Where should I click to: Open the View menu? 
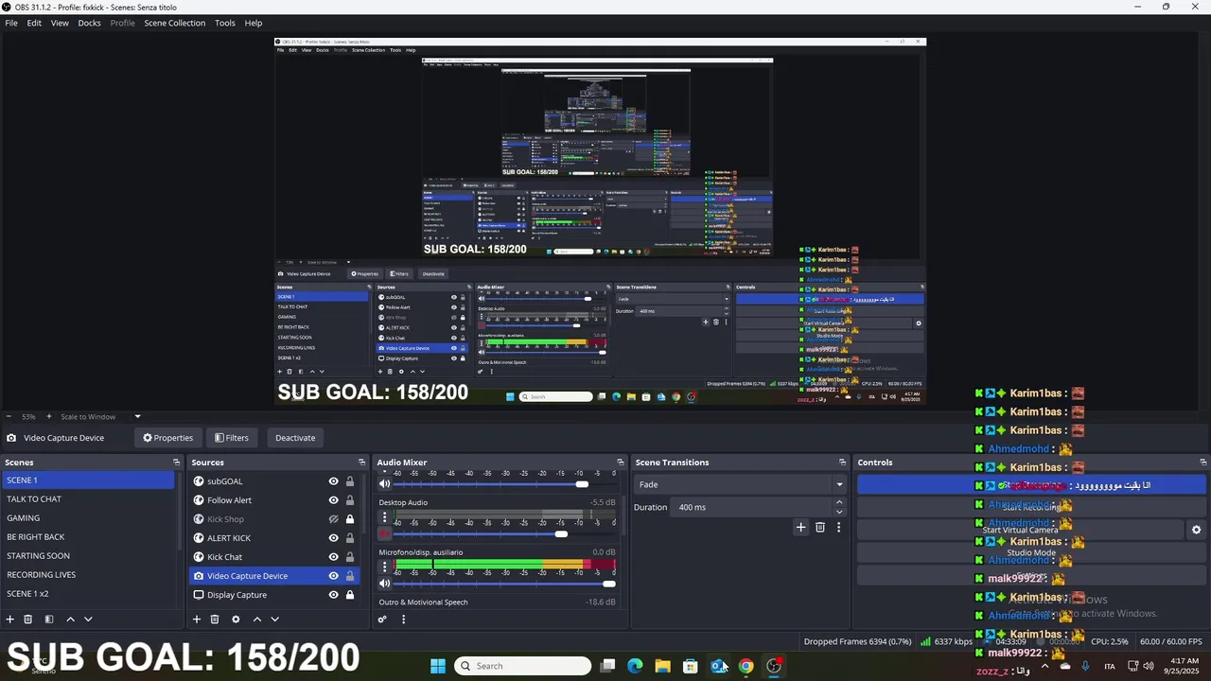tap(60, 23)
